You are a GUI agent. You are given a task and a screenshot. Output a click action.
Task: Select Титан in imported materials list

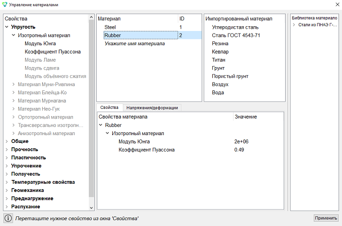218,60
